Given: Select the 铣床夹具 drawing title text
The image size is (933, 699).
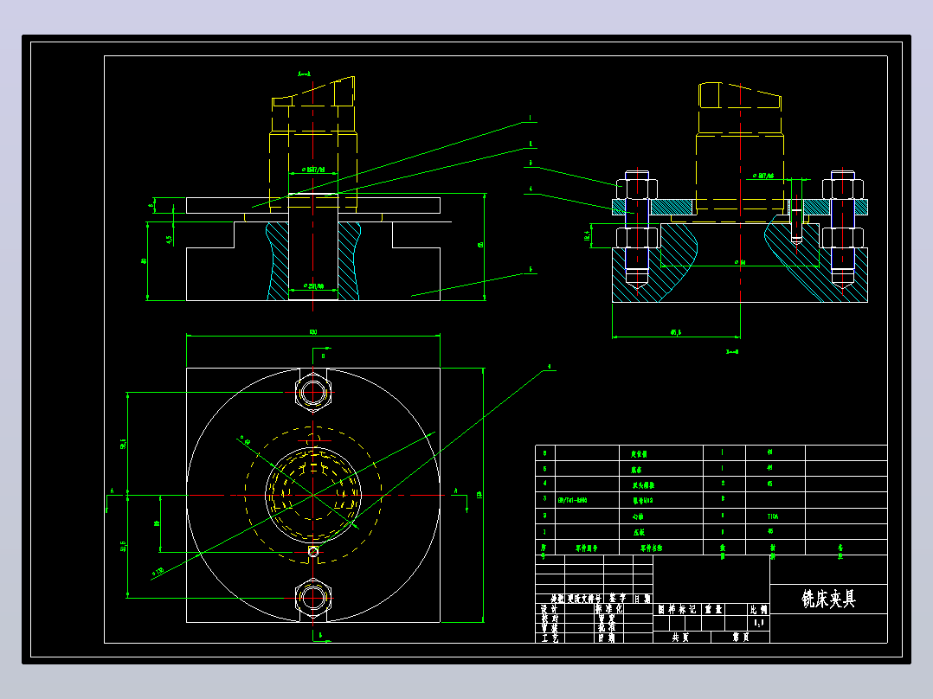Looking at the screenshot, I should pyautogui.click(x=828, y=599).
